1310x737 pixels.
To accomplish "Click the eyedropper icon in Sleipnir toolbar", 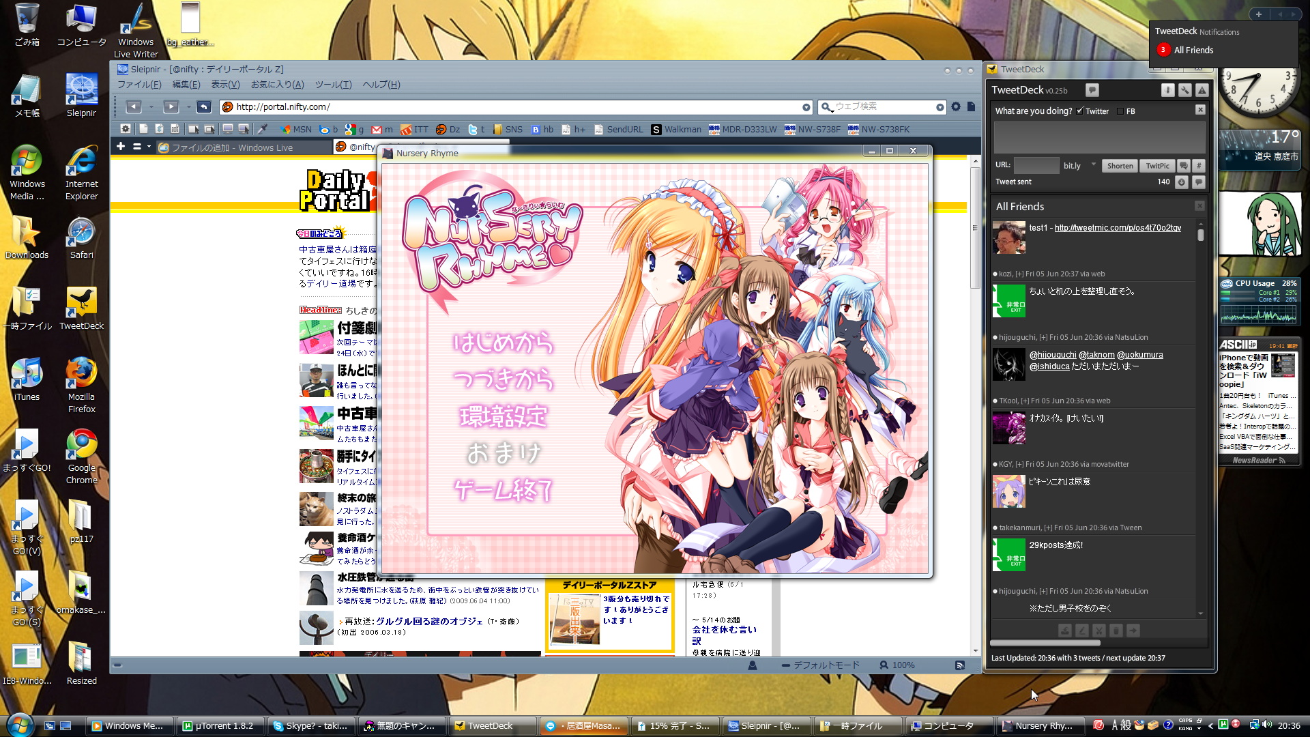I will pyautogui.click(x=262, y=129).
